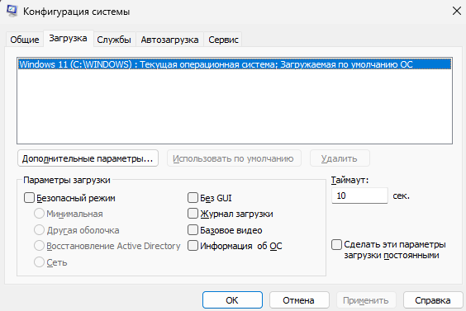The width and height of the screenshot is (466, 311).
Task: Click the Таймаут seconds input field
Action: (359, 196)
